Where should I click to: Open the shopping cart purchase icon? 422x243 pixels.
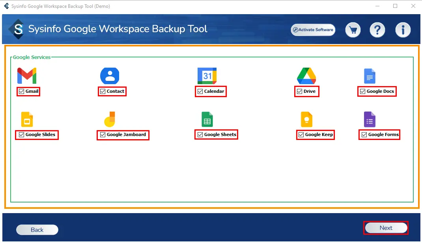(353, 30)
